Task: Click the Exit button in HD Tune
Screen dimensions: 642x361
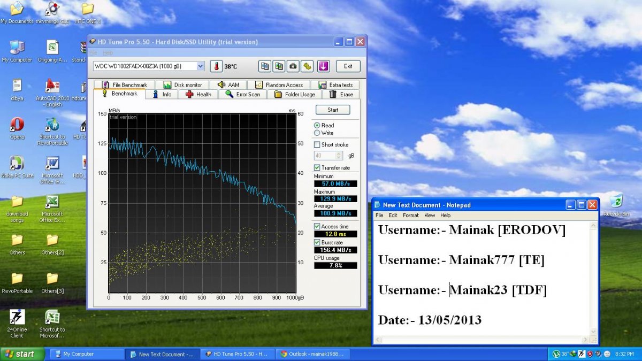Action: [348, 66]
